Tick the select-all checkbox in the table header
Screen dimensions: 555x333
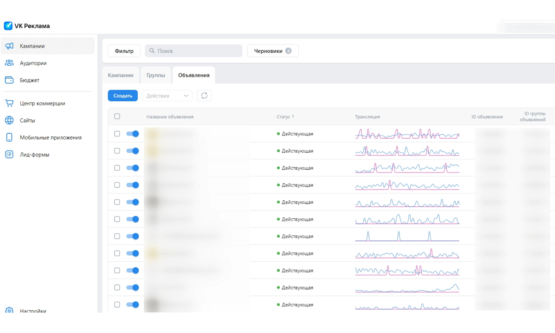point(117,117)
